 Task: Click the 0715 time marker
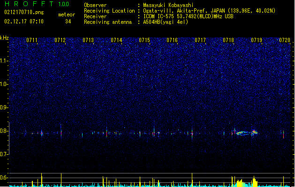click(x=144, y=40)
